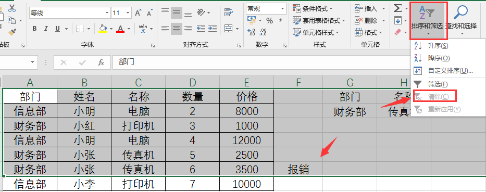Viewport: 486px width, 192px height.
Task: Apply accounting number format icon
Action: pos(252,21)
